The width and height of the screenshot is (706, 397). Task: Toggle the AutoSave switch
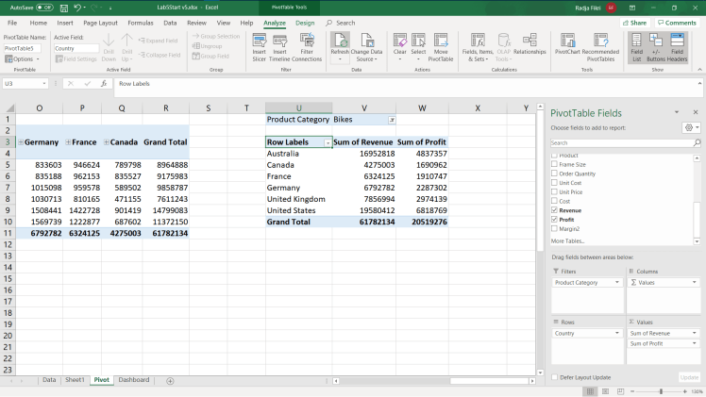pyautogui.click(x=45, y=7)
